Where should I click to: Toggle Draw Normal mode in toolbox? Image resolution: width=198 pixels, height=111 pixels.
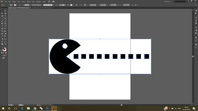(x=2, y=55)
